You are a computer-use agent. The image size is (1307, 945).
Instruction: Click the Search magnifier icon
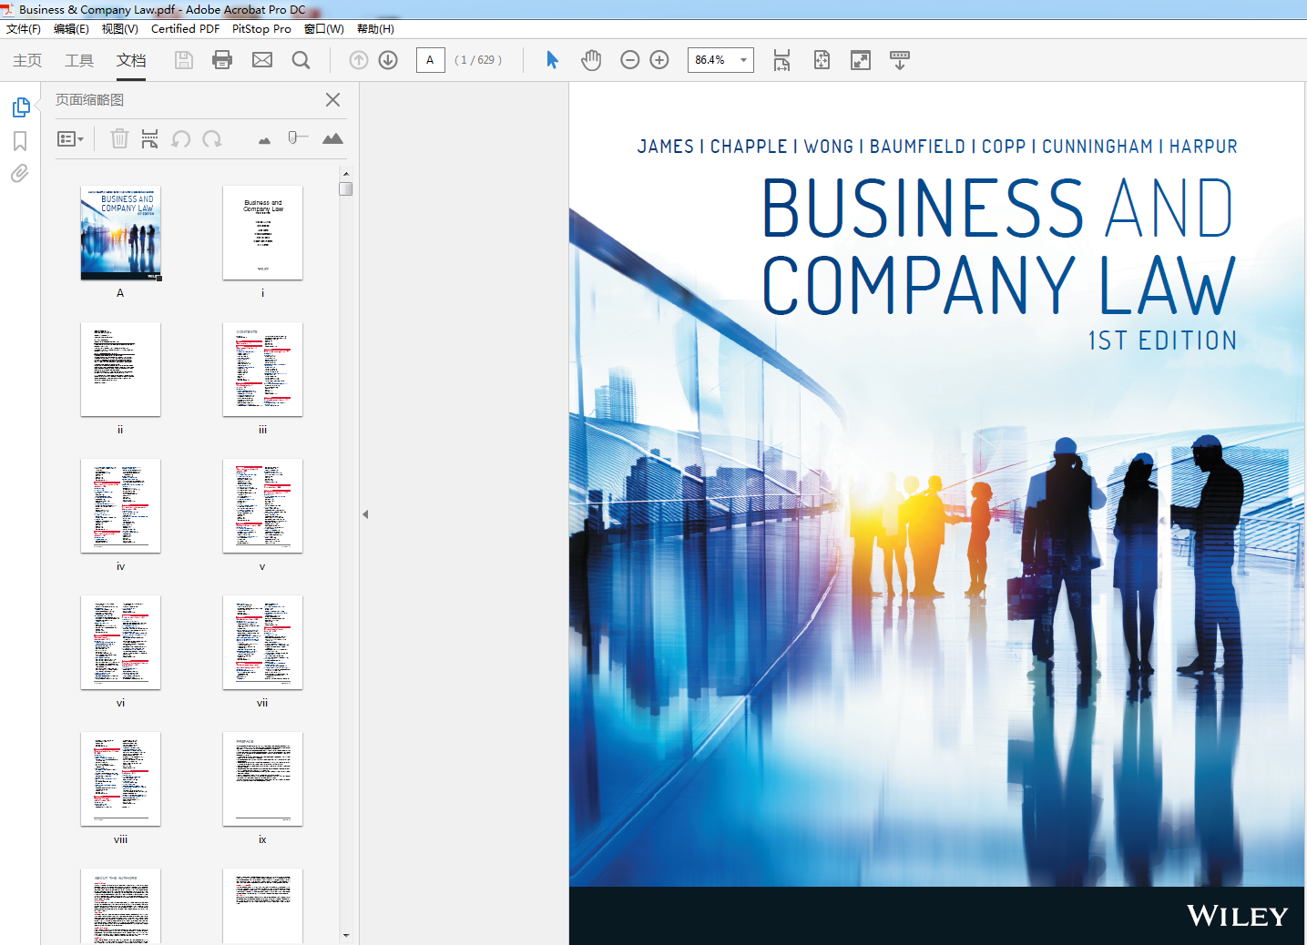click(301, 60)
